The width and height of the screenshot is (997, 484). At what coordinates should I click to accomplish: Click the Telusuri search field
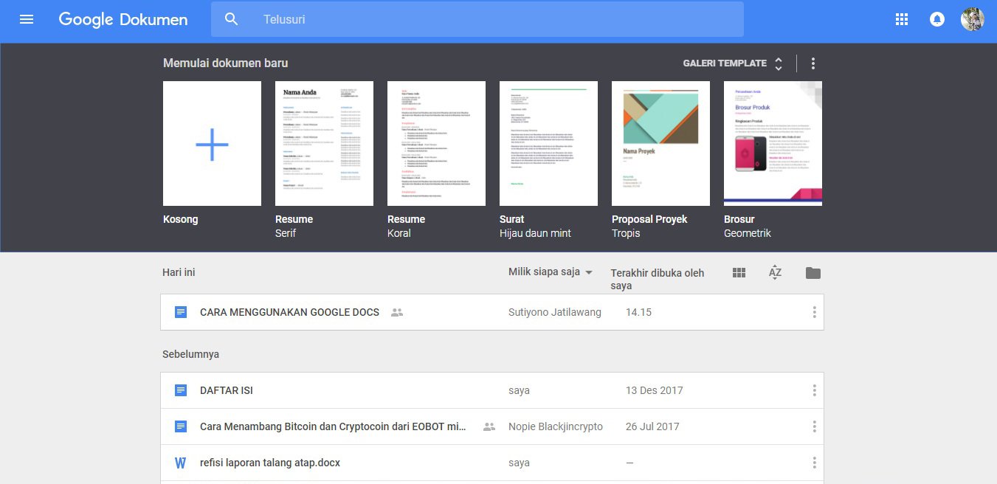pyautogui.click(x=477, y=19)
